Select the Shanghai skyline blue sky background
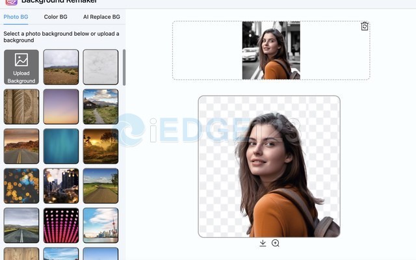 pos(101,226)
